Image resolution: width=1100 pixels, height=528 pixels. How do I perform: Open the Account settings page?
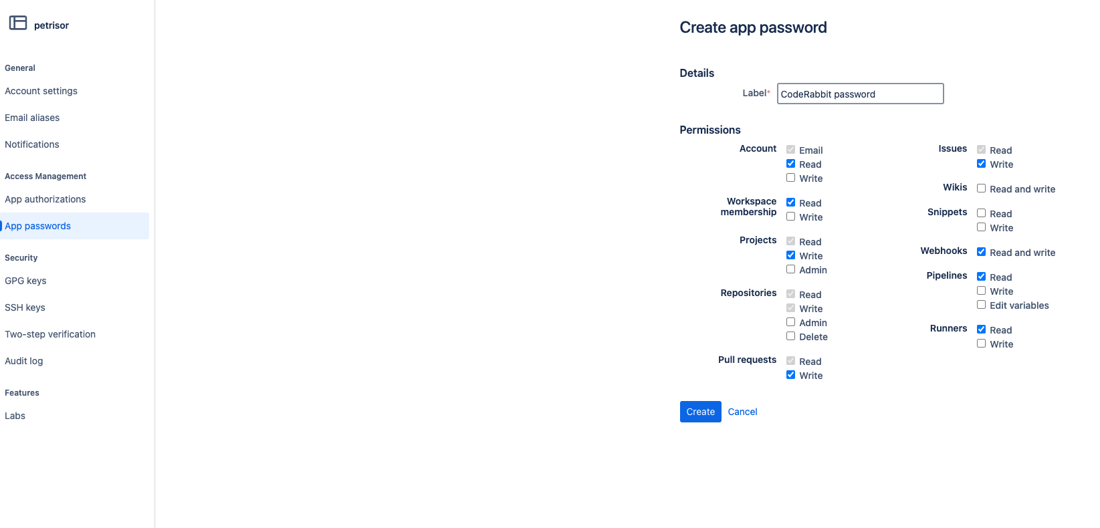tap(41, 91)
